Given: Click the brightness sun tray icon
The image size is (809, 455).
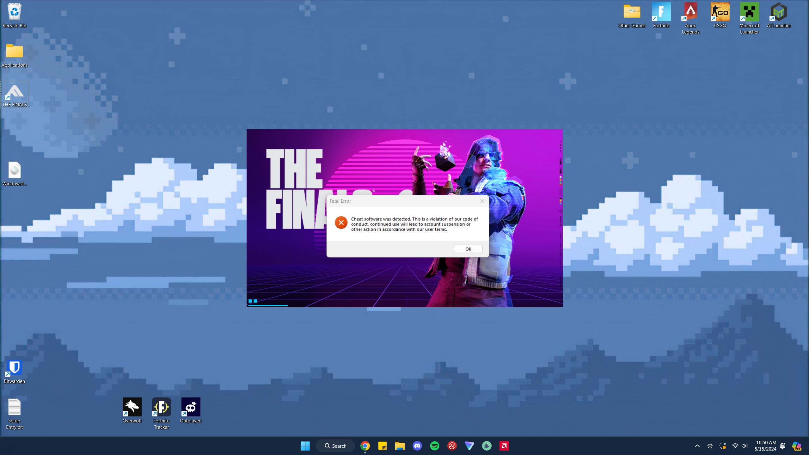Looking at the screenshot, I should tap(710, 446).
